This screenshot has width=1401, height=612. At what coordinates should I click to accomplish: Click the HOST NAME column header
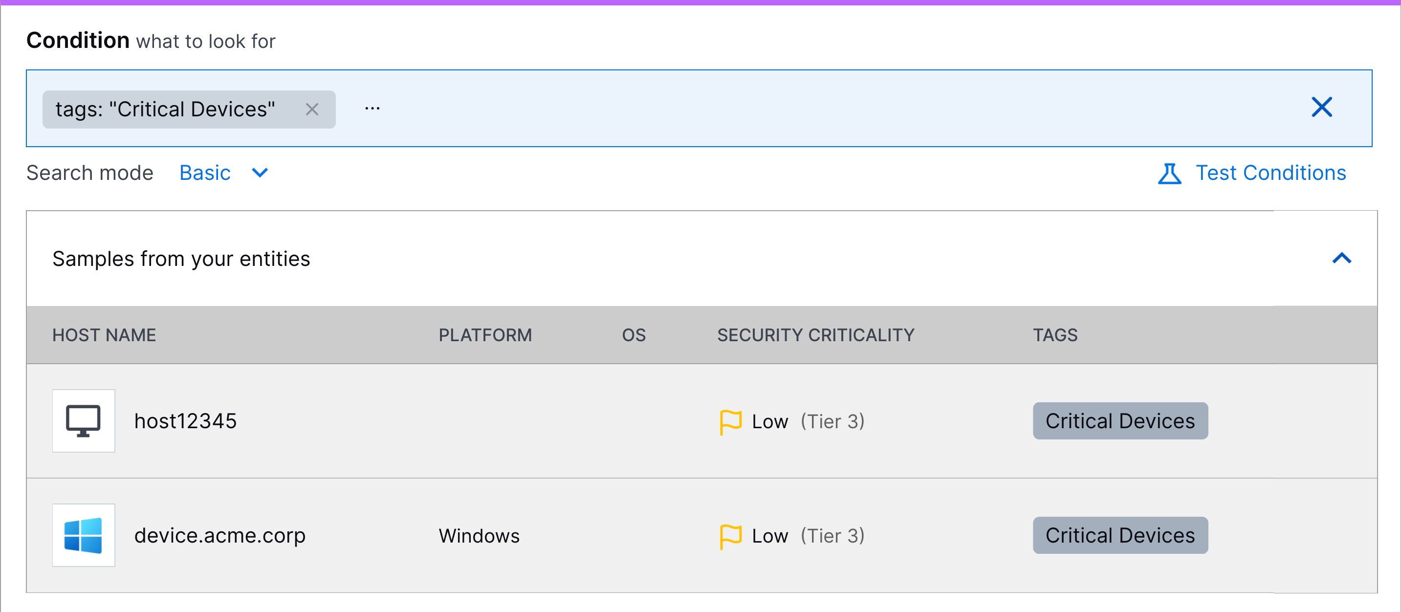(104, 335)
